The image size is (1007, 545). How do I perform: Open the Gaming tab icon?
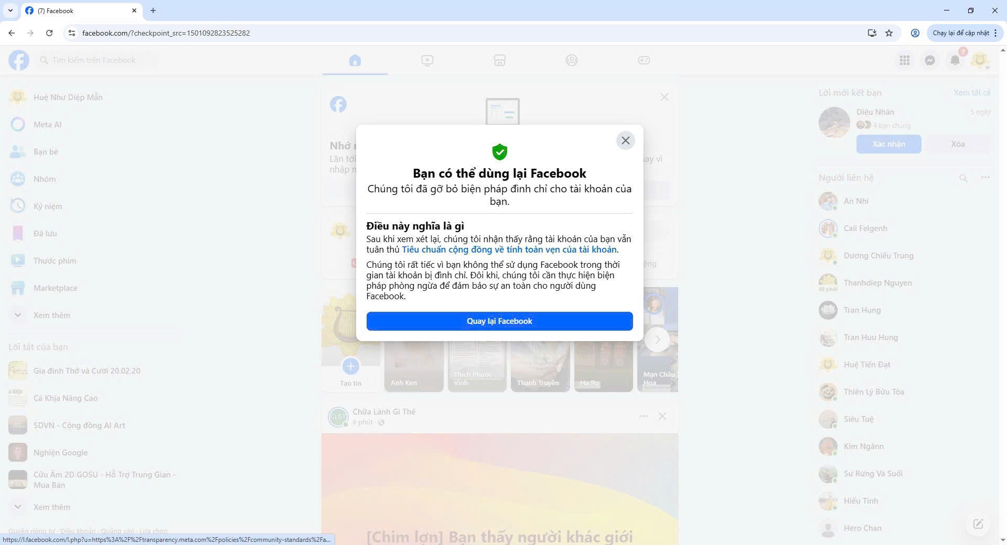click(644, 60)
